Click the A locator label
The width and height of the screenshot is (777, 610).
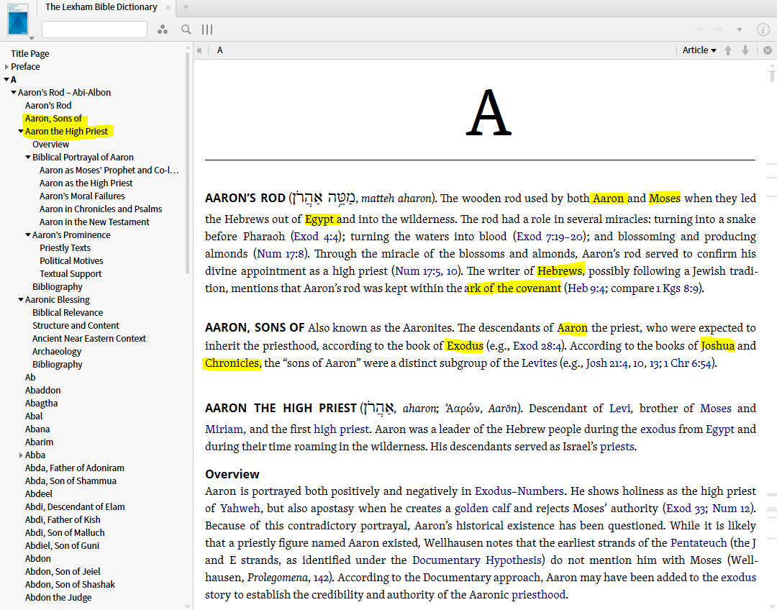tap(220, 50)
